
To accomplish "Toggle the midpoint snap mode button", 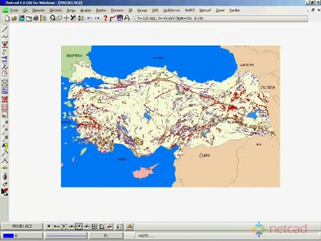I will [71, 227].
